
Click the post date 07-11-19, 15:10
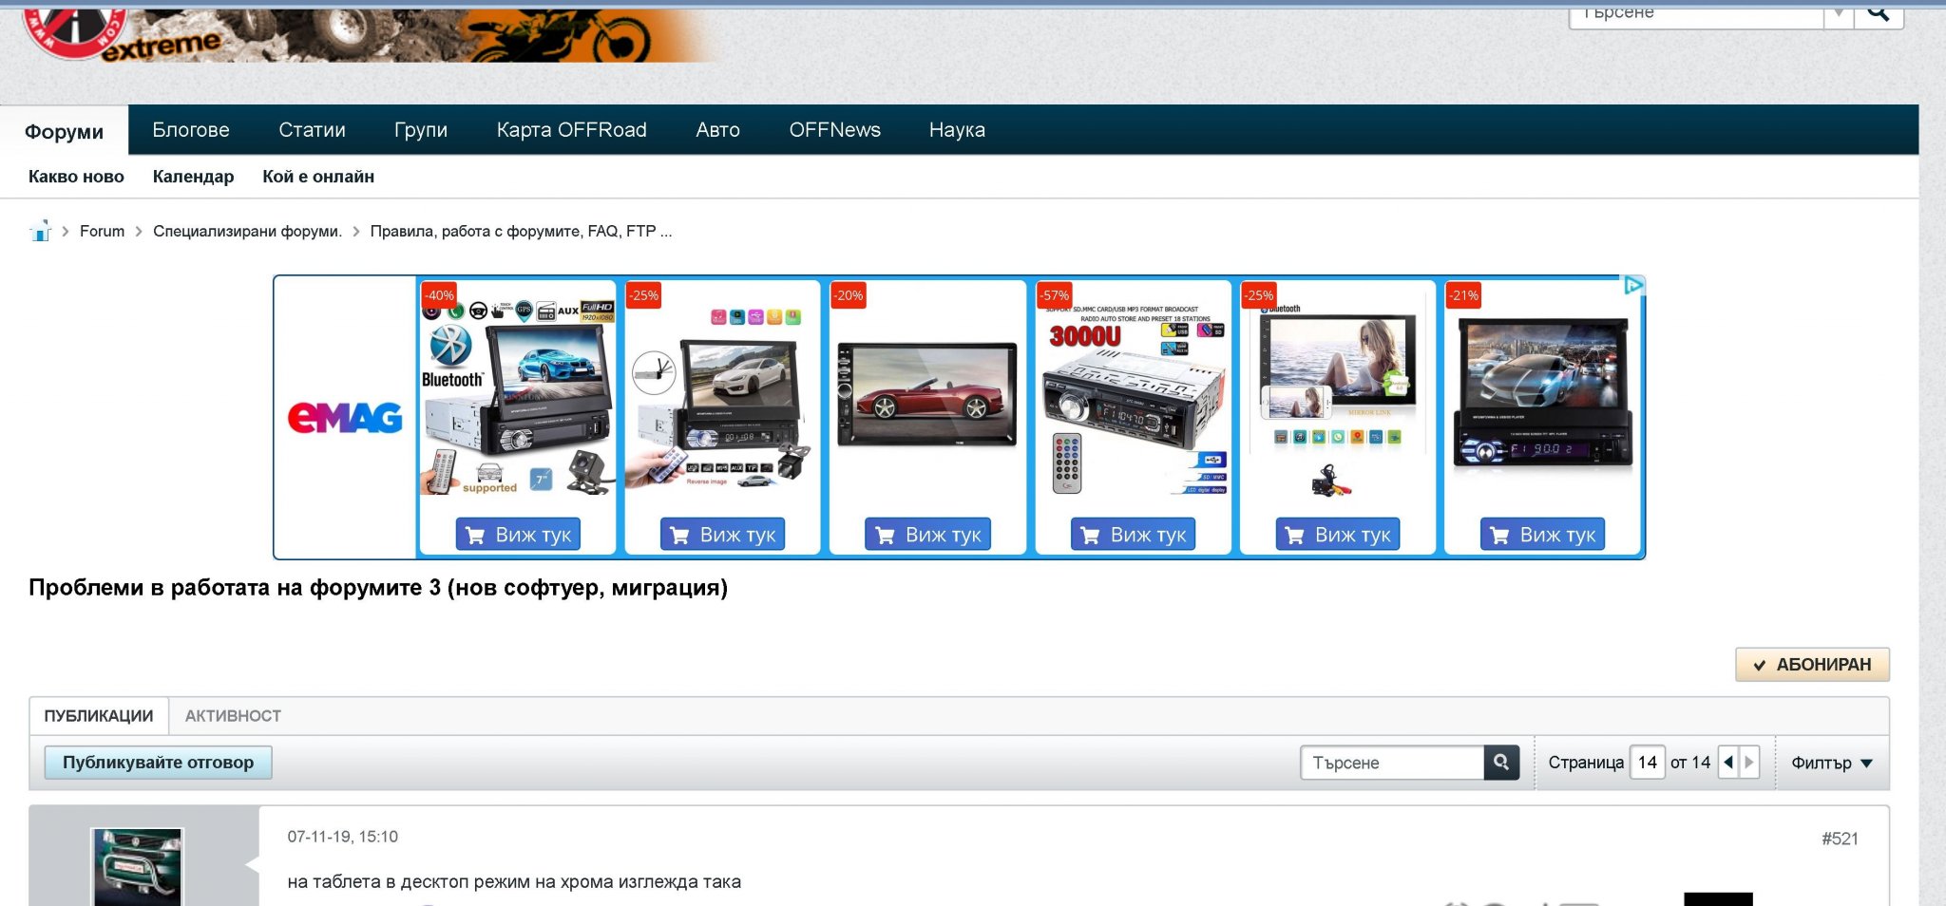point(343,837)
